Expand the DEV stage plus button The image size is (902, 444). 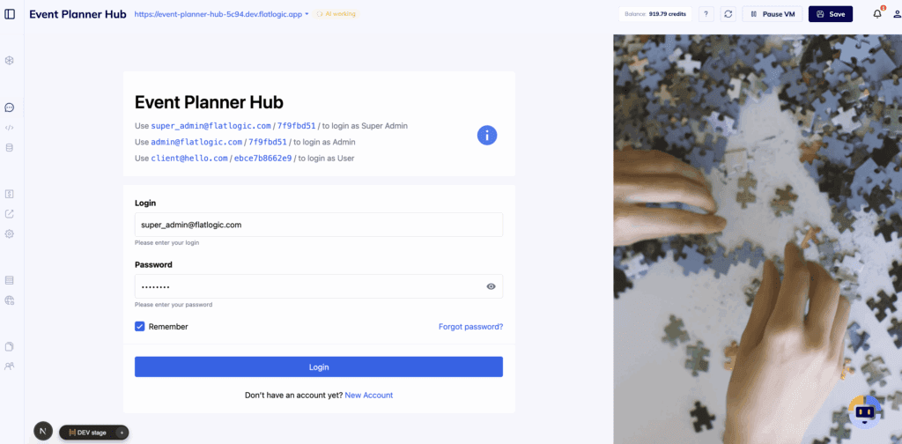coord(122,433)
